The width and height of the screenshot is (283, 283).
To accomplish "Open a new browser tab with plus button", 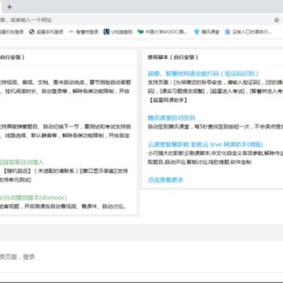I will [x=9, y=7].
